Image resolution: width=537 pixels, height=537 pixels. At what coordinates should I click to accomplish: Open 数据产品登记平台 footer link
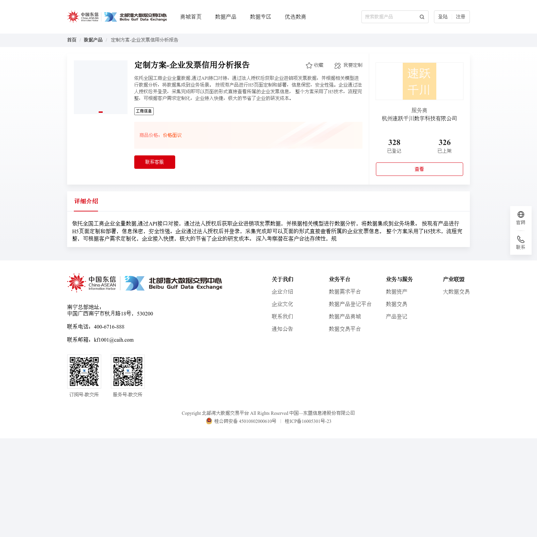click(350, 304)
